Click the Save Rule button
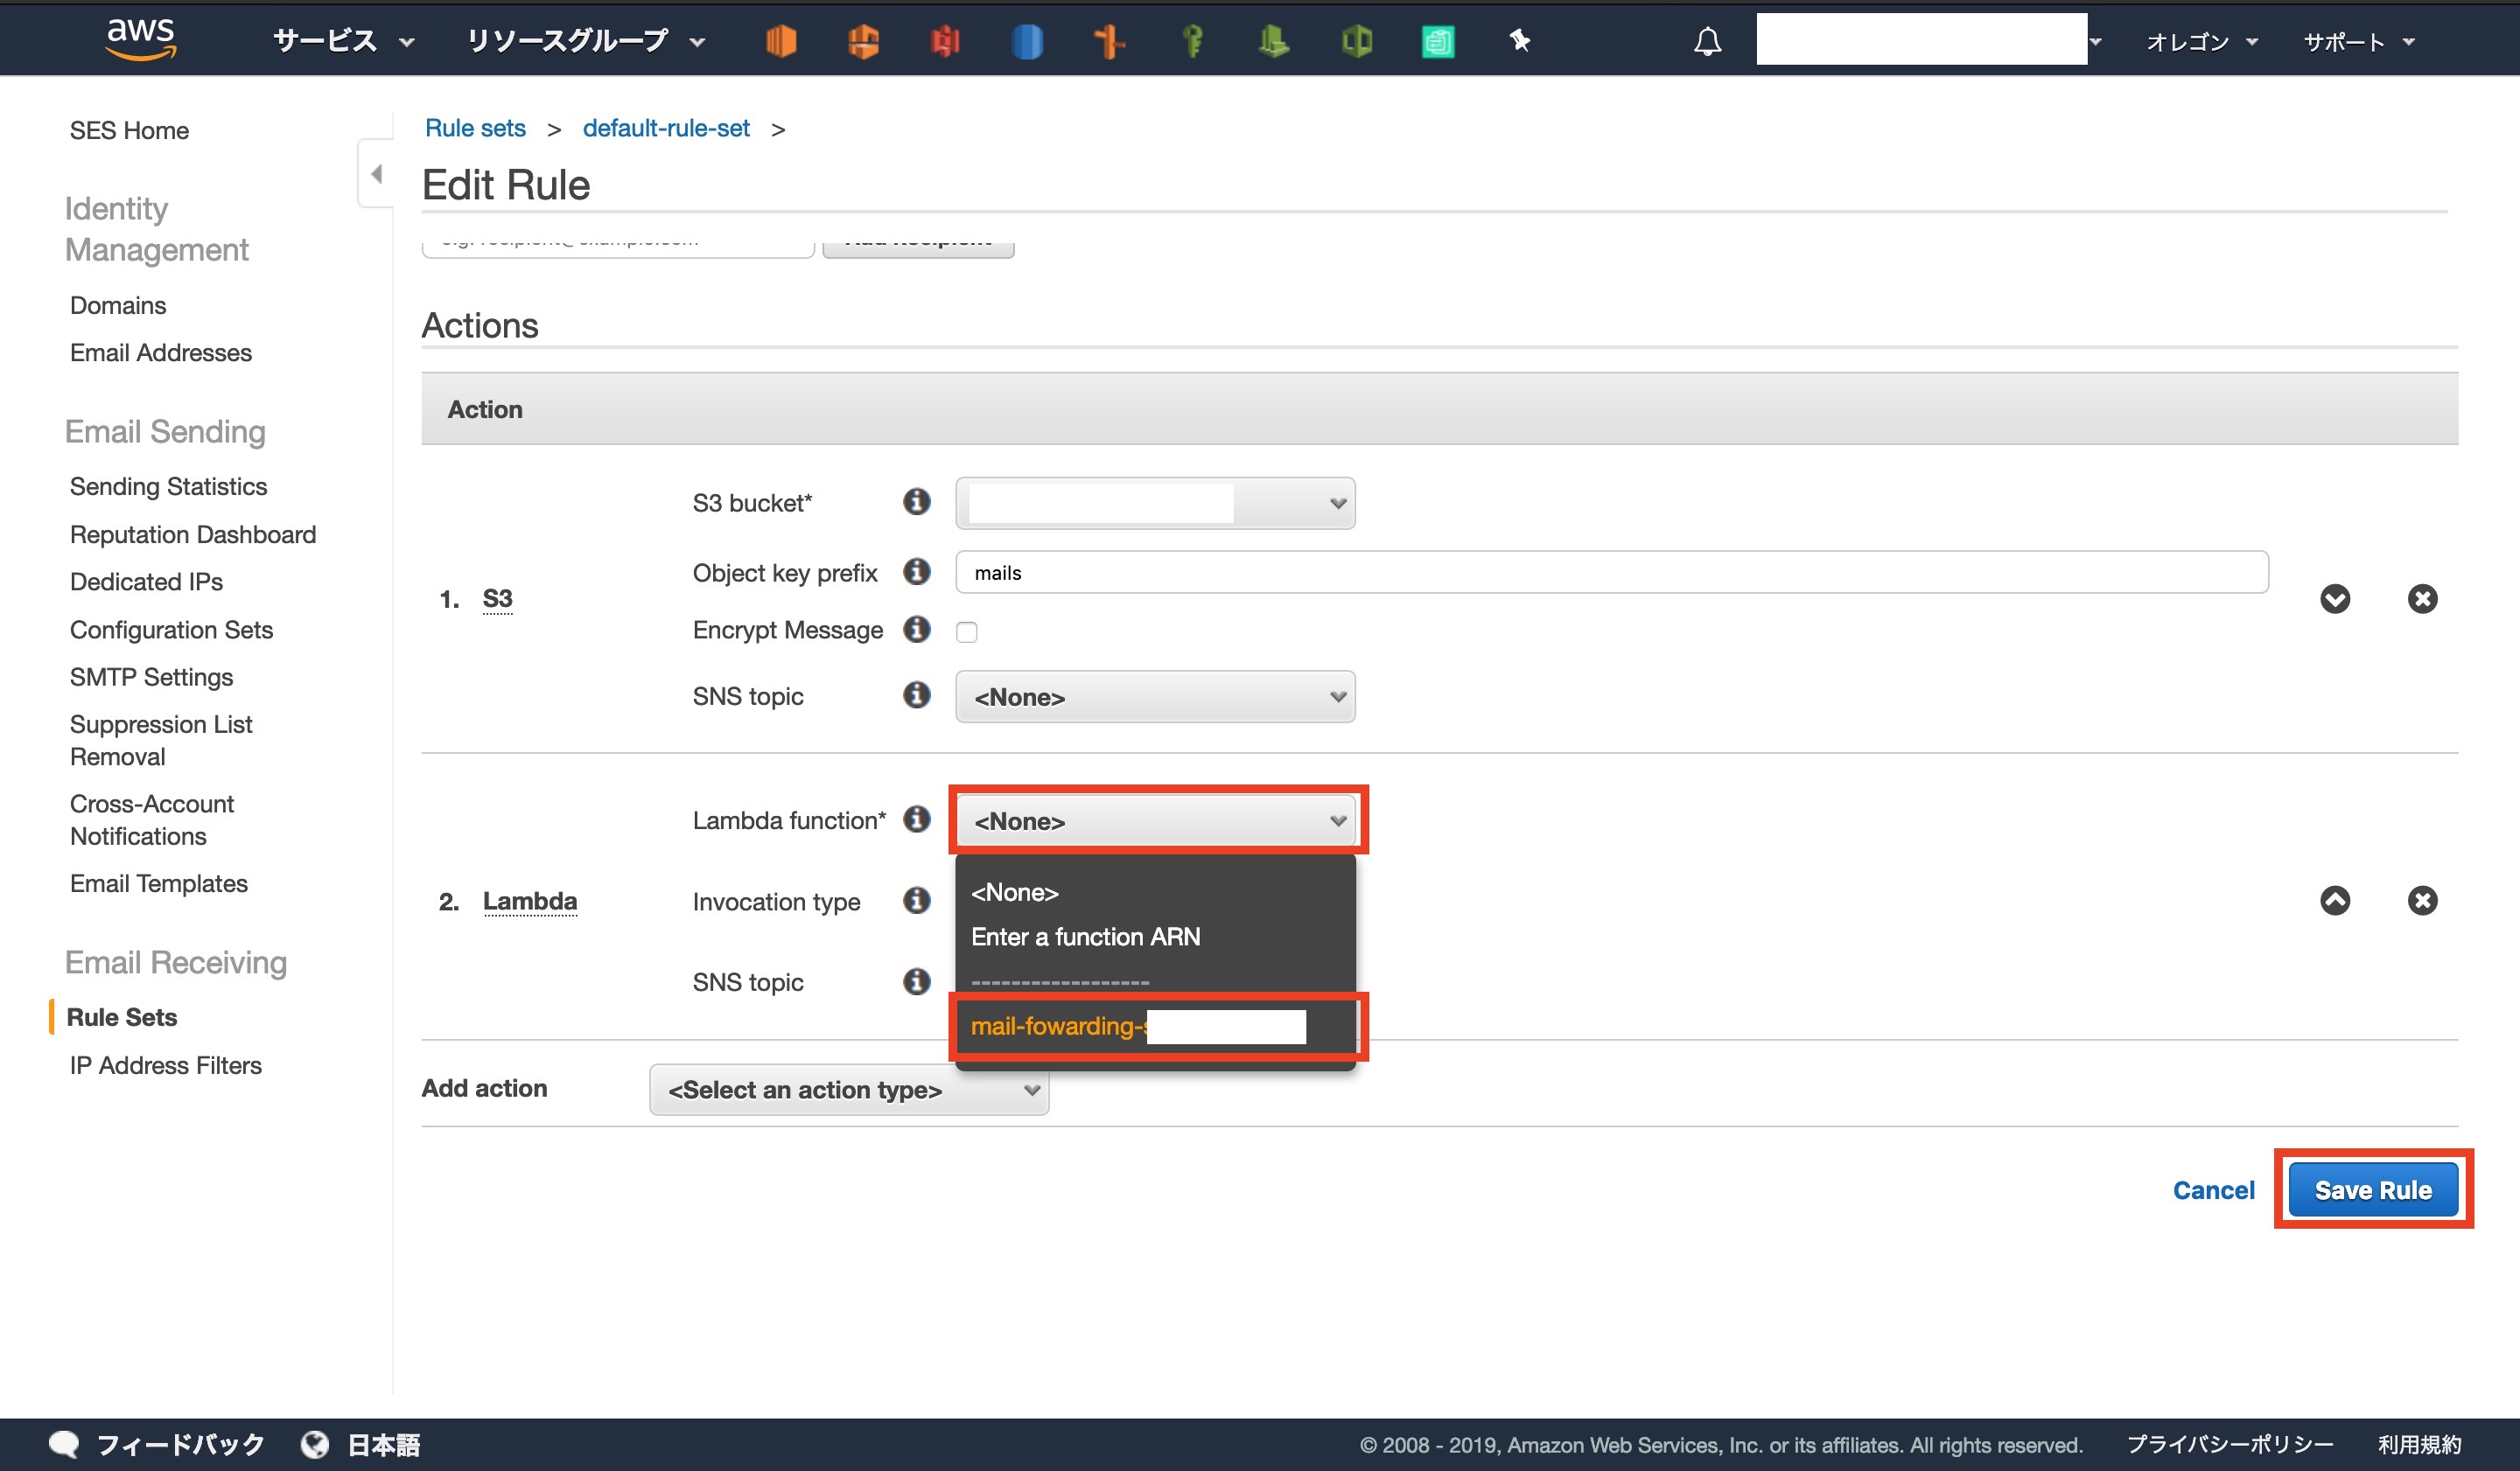 2372,1189
